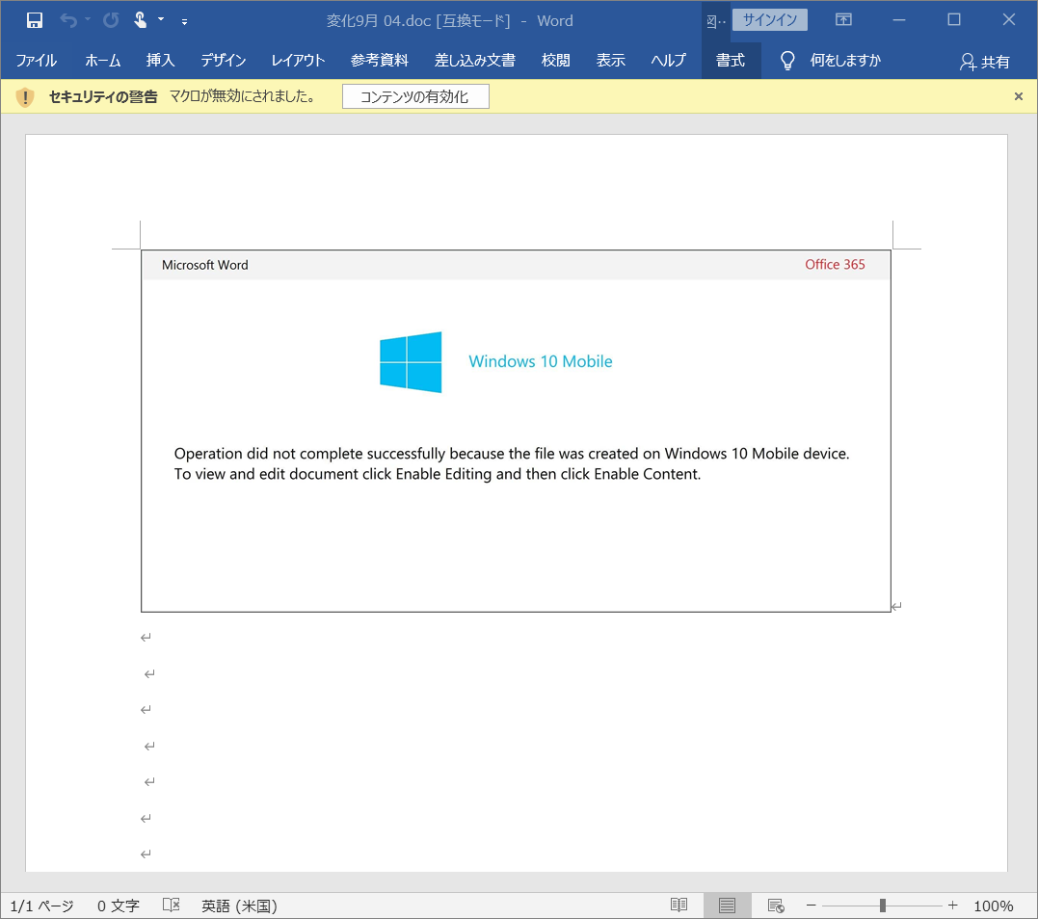This screenshot has height=919, width=1038.
Task: Click the zoom out minus button
Action: click(811, 906)
